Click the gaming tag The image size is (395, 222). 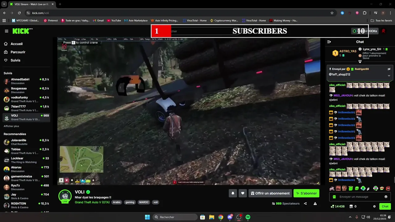tap(130, 202)
